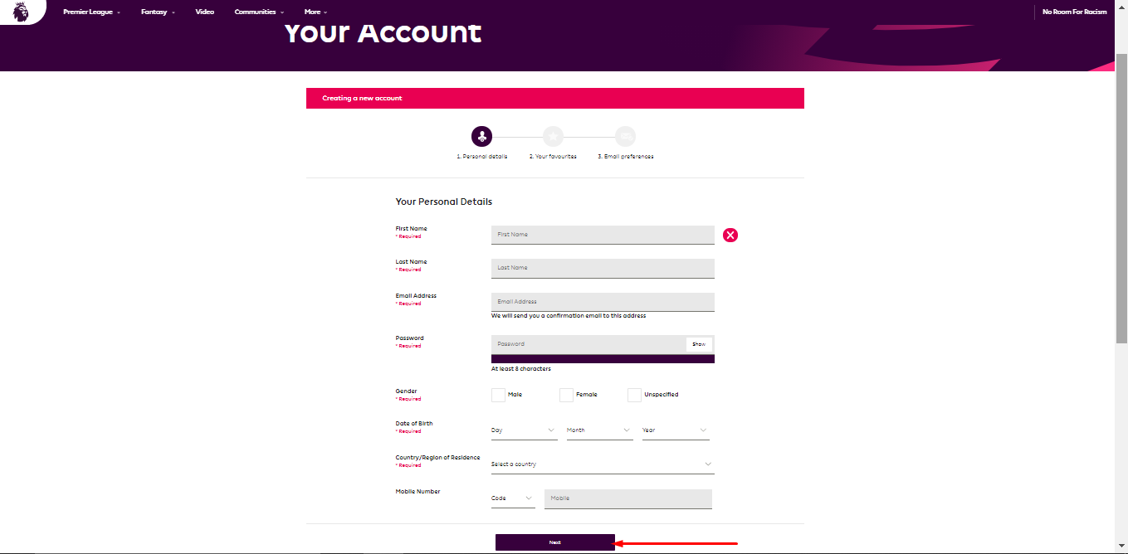
Task: Click Show to reveal the password
Action: coord(699,344)
